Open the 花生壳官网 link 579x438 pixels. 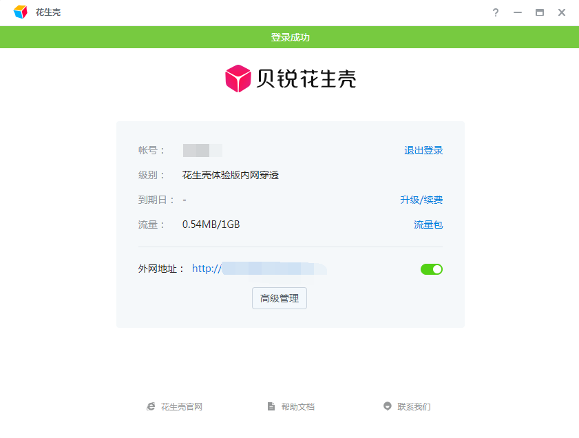point(181,406)
